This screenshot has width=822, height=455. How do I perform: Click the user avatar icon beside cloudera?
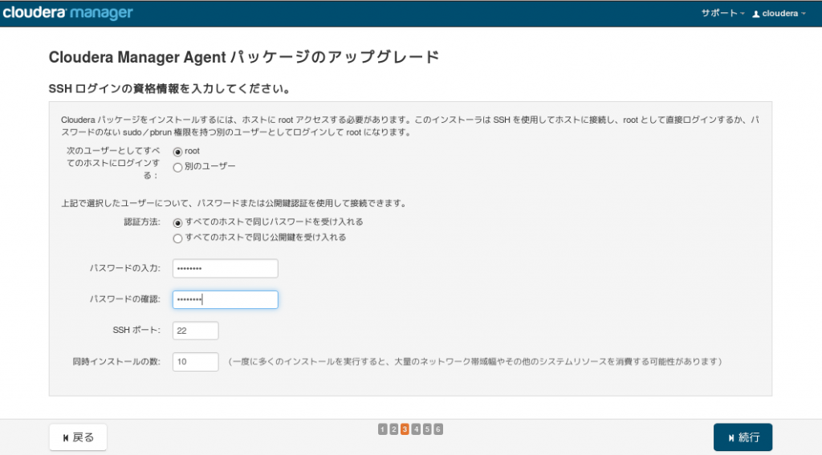click(x=756, y=14)
